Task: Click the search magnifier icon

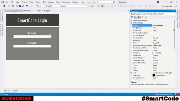Action: [114, 2]
